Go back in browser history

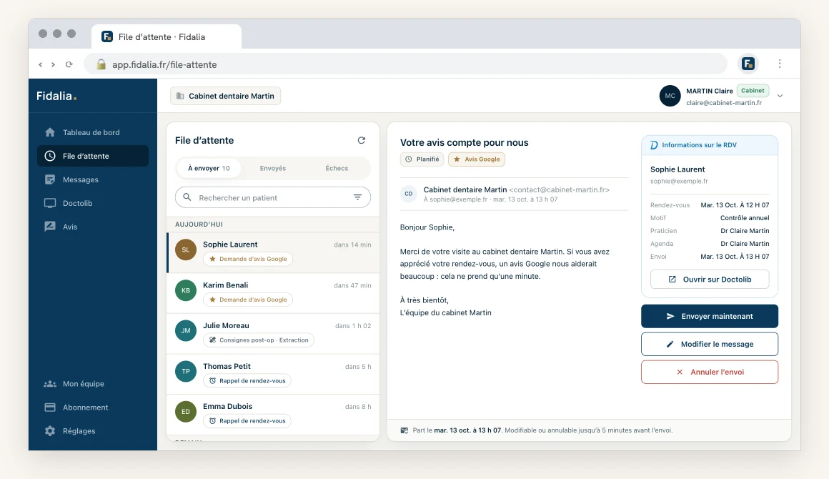point(40,64)
